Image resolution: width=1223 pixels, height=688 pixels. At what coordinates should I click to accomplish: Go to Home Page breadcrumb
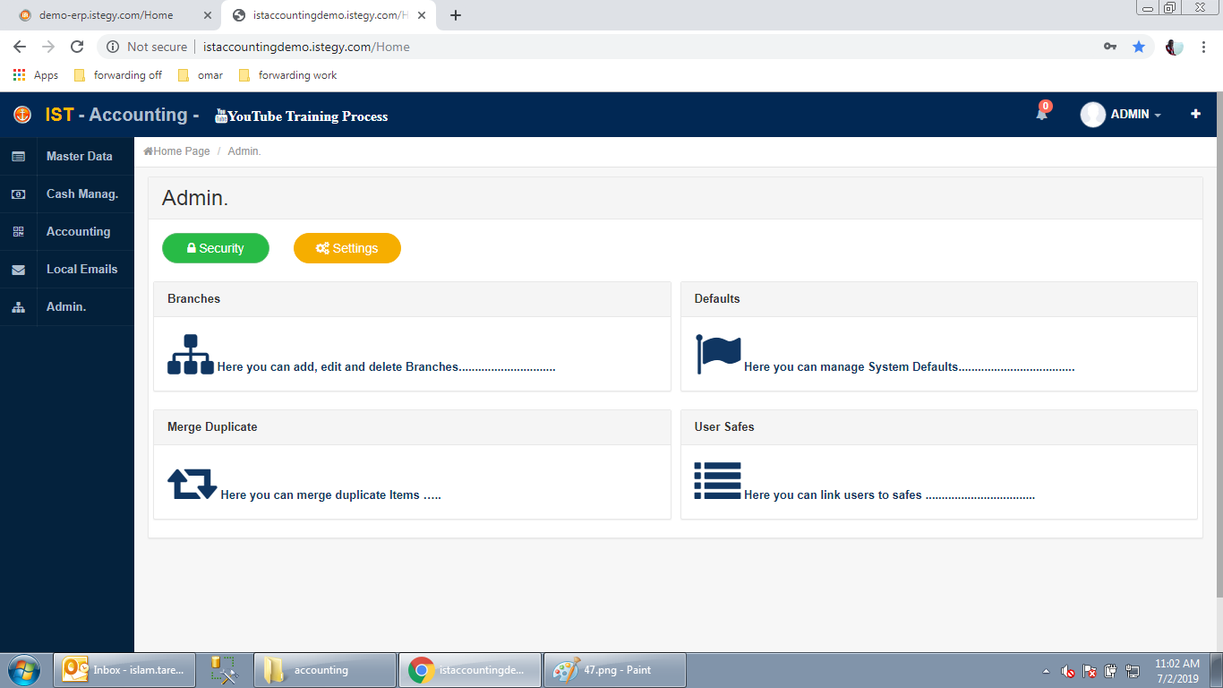tap(177, 151)
